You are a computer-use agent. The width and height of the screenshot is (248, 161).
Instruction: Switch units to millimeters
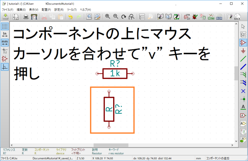click(x=5, y=42)
